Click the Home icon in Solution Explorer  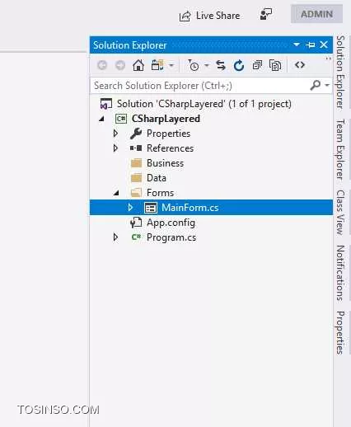coord(138,65)
